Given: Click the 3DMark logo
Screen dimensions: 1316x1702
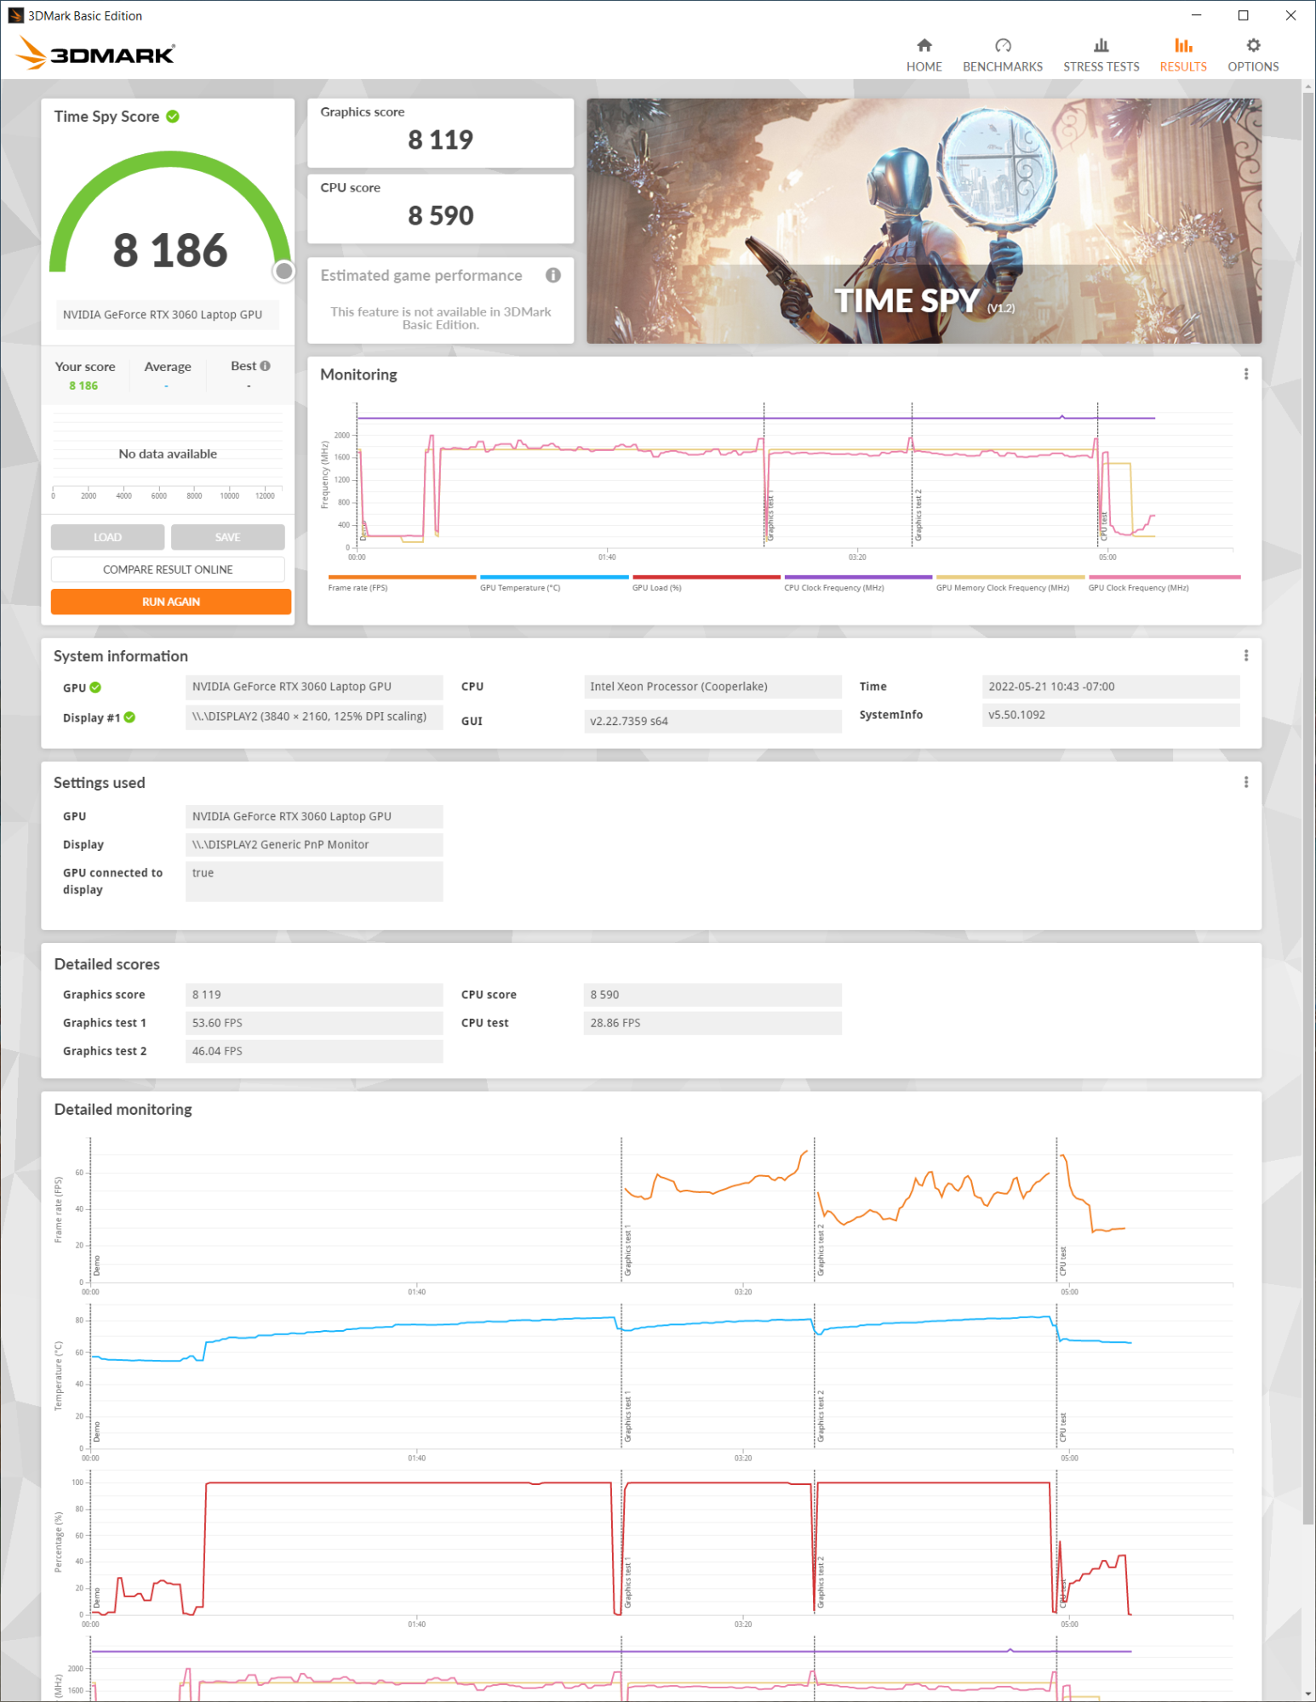Looking at the screenshot, I should (x=95, y=54).
